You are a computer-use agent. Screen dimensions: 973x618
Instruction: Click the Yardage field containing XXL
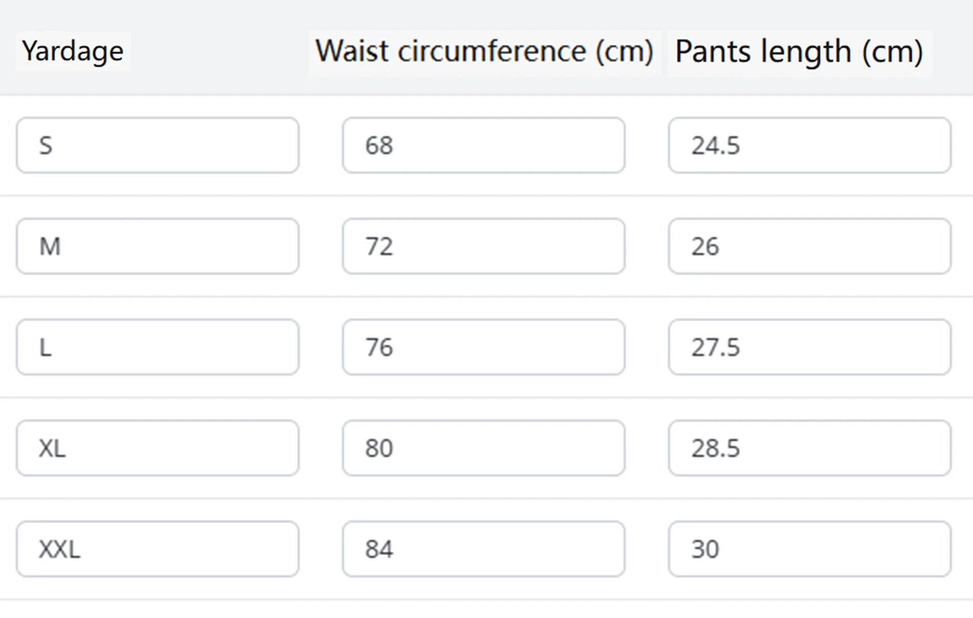click(158, 549)
